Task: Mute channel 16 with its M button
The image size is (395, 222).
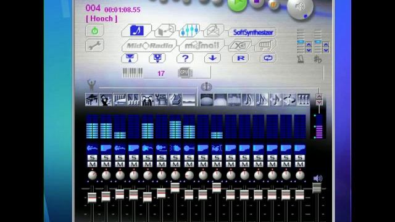Action: (300, 165)
